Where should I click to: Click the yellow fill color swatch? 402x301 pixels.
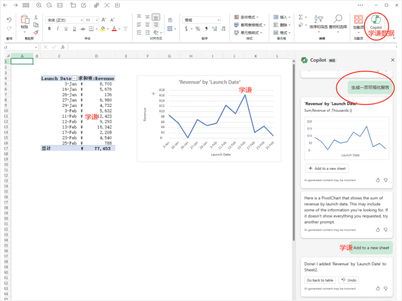click(103, 29)
